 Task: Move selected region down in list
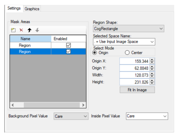pos(37,30)
